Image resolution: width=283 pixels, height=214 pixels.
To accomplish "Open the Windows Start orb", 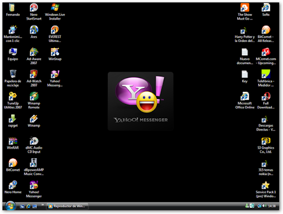I will tap(10, 206).
